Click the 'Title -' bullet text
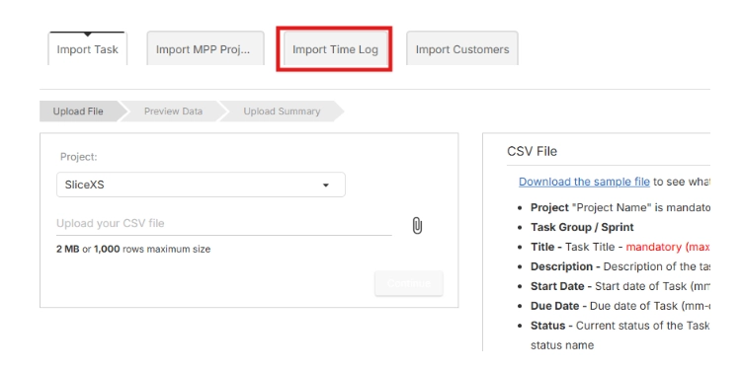The image size is (742, 372). click(x=546, y=248)
